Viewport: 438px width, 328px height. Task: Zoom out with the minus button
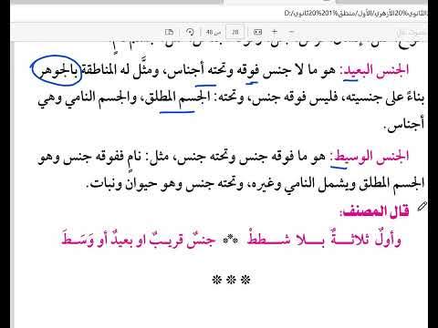[291, 32]
